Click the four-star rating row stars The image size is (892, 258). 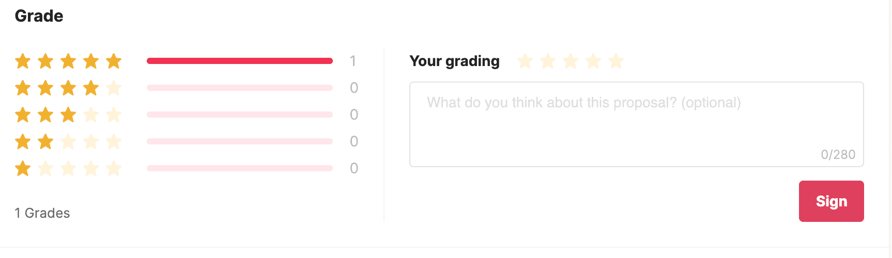(68, 88)
